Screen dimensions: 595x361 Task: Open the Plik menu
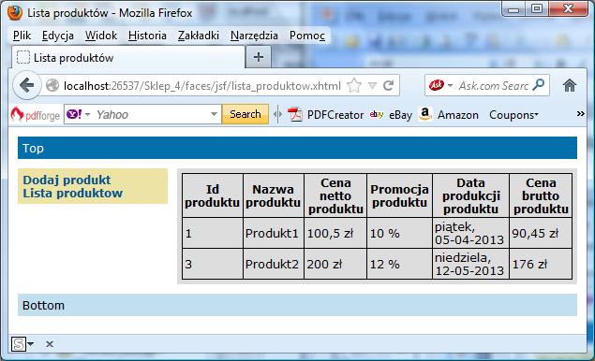(x=22, y=36)
